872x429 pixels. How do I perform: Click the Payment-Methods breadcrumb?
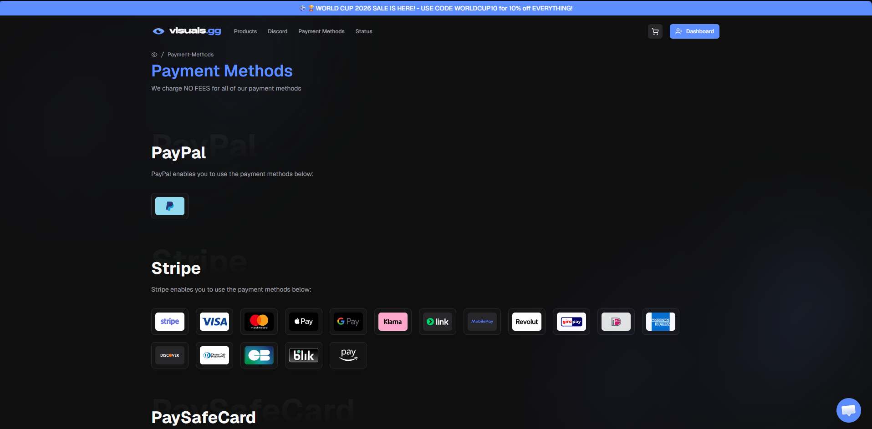pyautogui.click(x=190, y=55)
